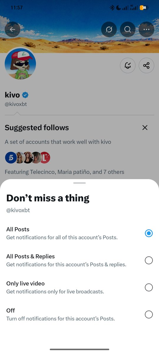Viewport: 159px width, 353px height.
Task: Tap the back arrow icon
Action: coord(12,29)
